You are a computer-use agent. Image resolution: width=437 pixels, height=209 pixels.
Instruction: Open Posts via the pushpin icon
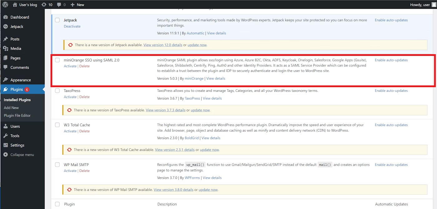[5, 39]
